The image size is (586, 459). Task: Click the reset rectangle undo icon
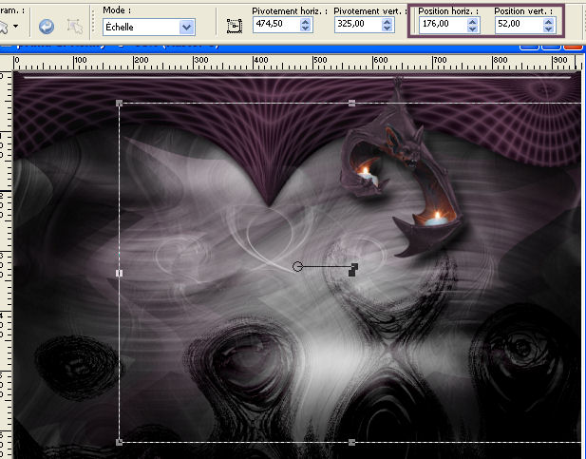point(47,26)
